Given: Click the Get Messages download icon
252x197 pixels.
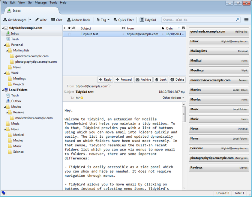Looking at the screenshot, I should click(5, 20).
